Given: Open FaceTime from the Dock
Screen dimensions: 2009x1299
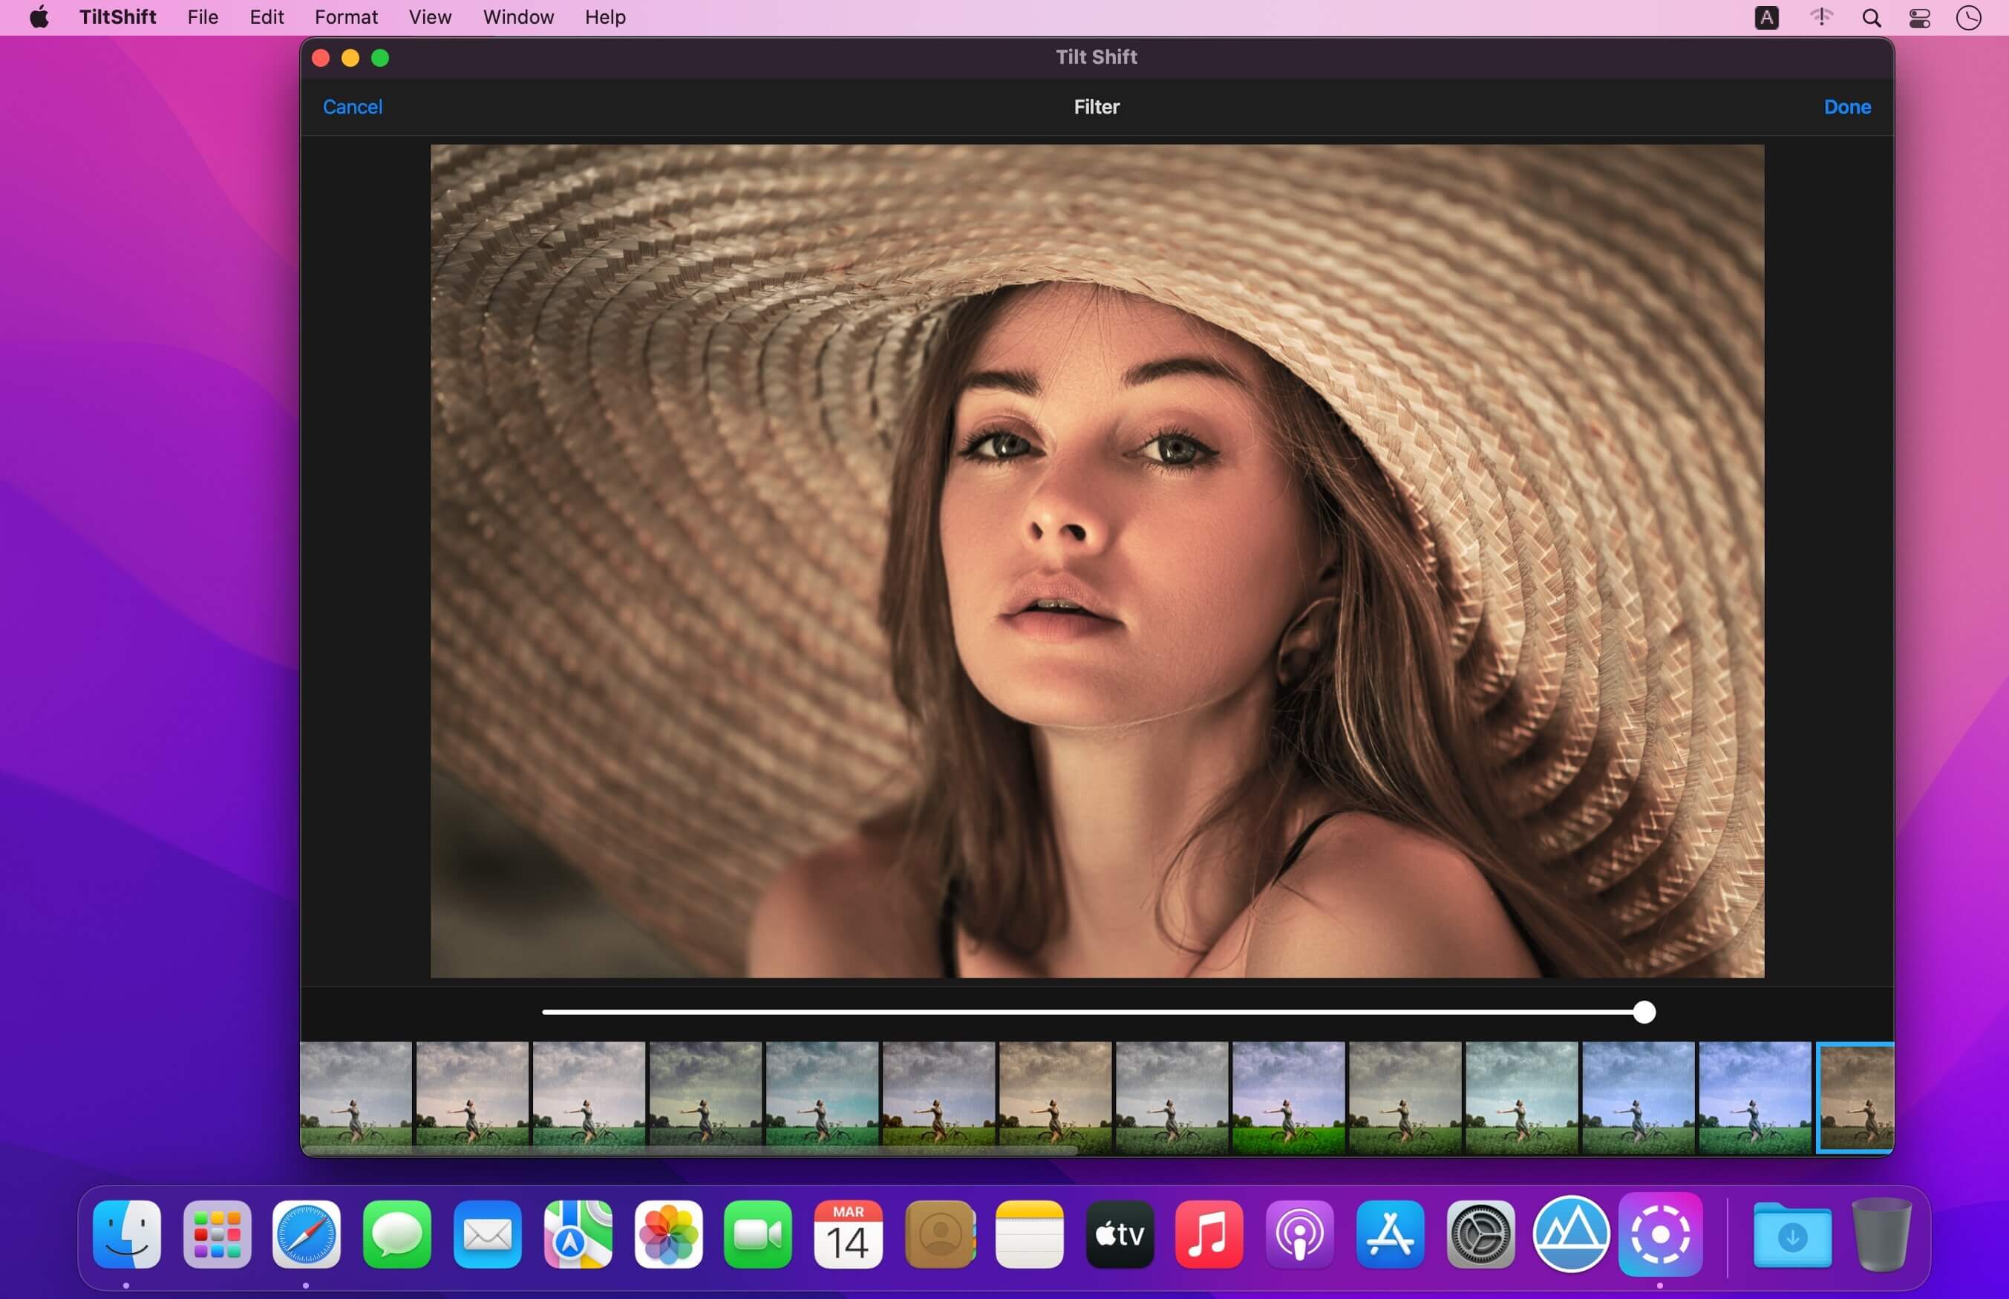Looking at the screenshot, I should [758, 1234].
